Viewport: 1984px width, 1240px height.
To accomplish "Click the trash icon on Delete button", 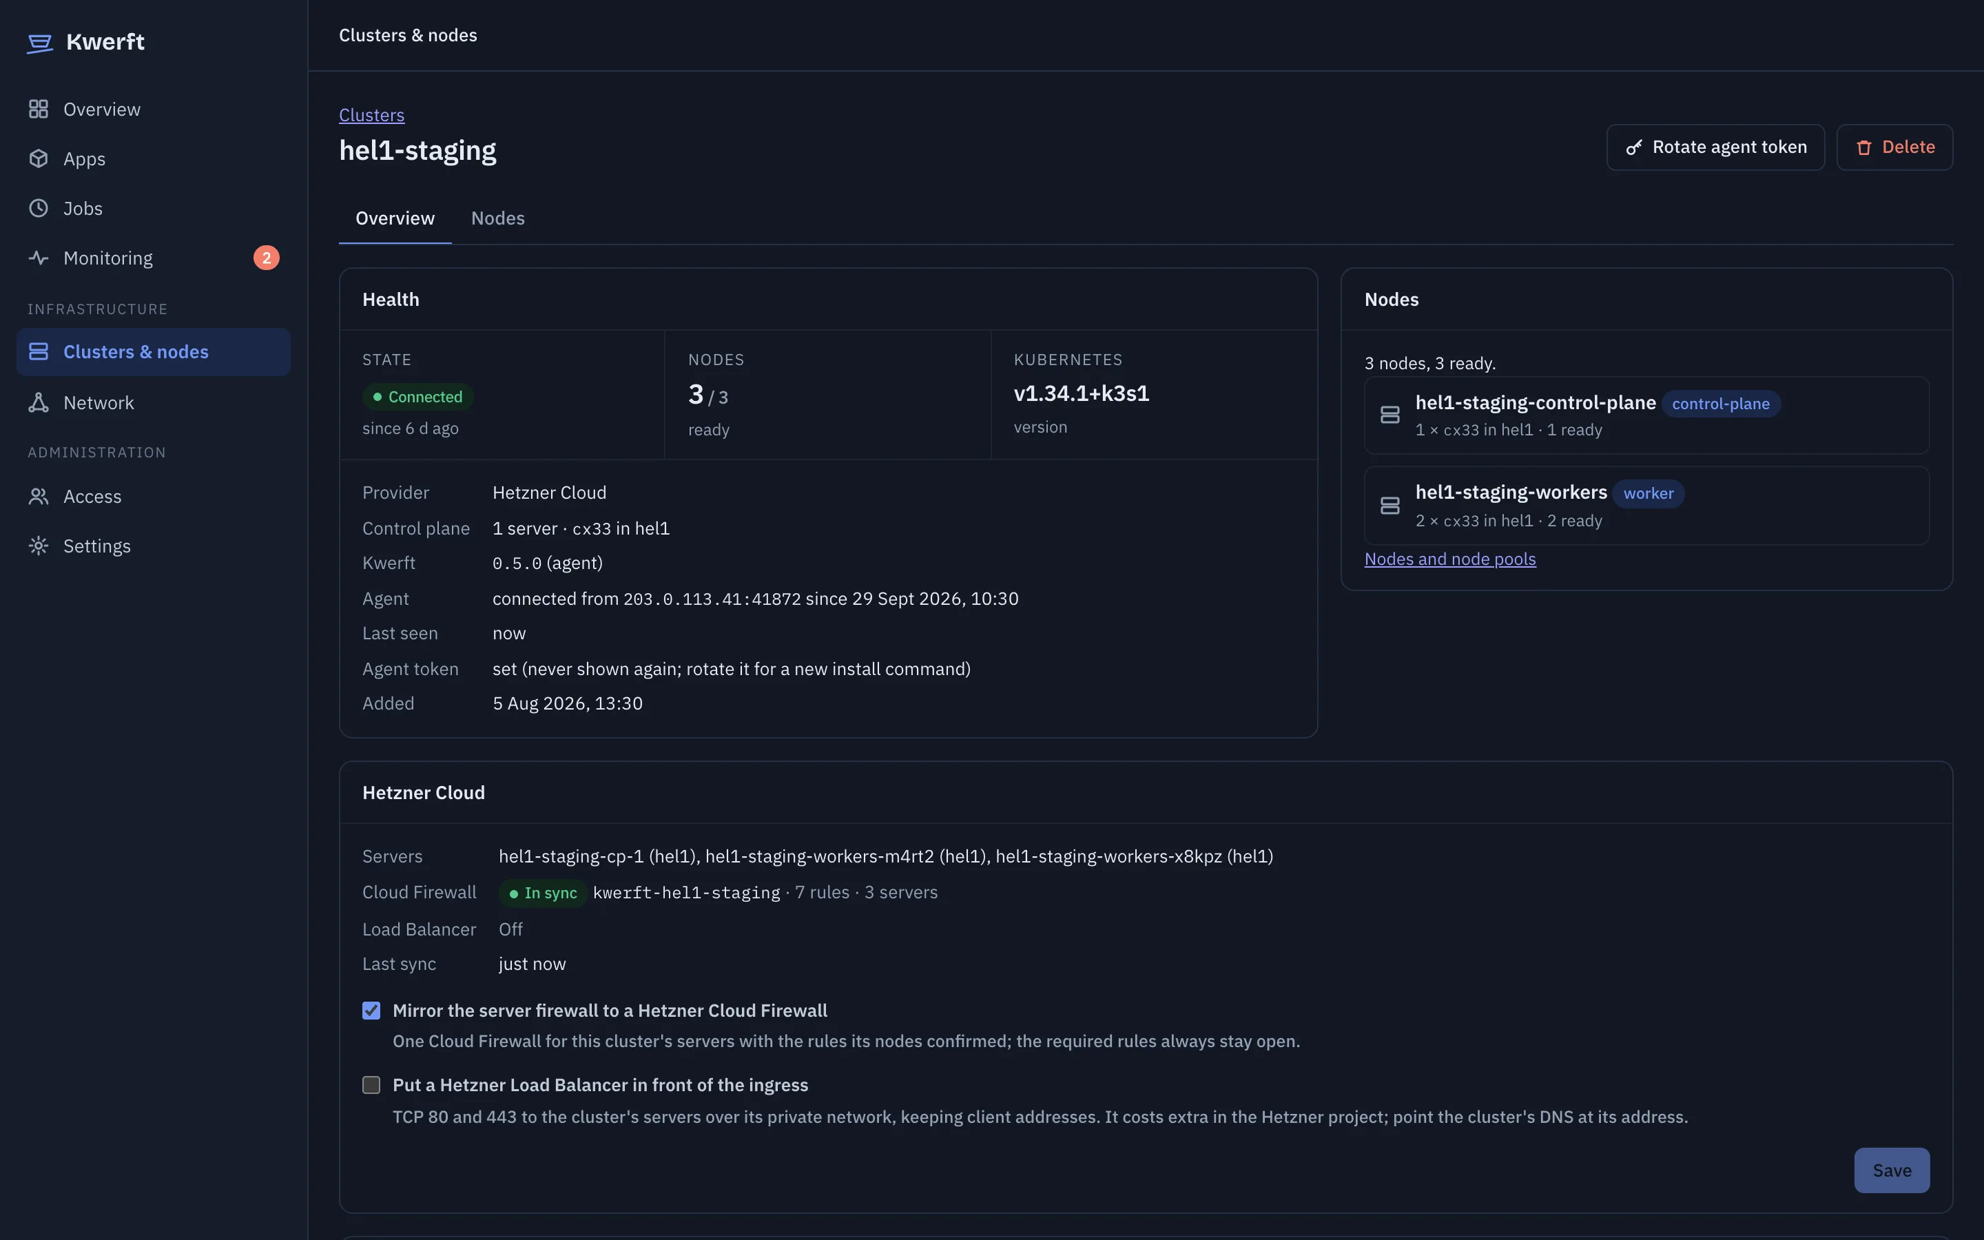I will coord(1863,147).
